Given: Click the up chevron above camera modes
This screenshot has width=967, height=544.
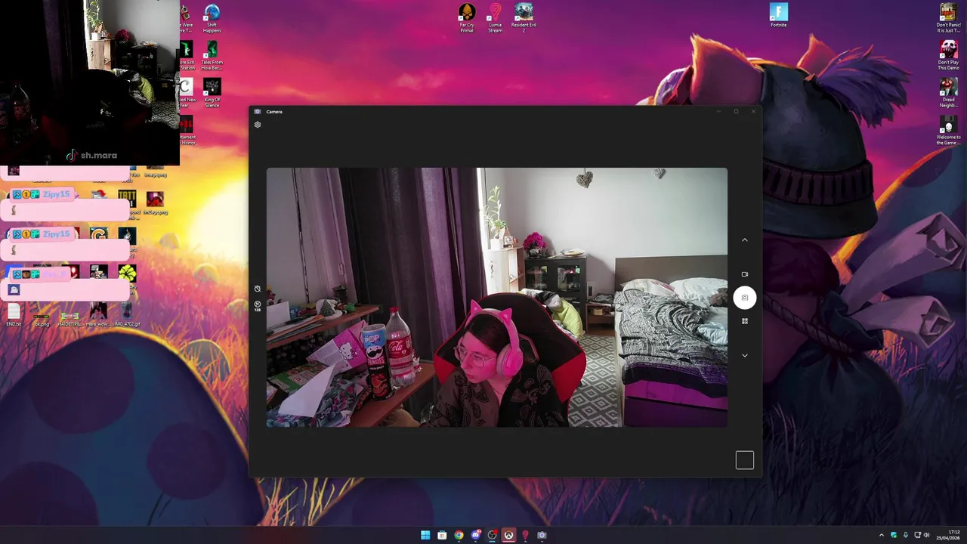Looking at the screenshot, I should point(744,240).
